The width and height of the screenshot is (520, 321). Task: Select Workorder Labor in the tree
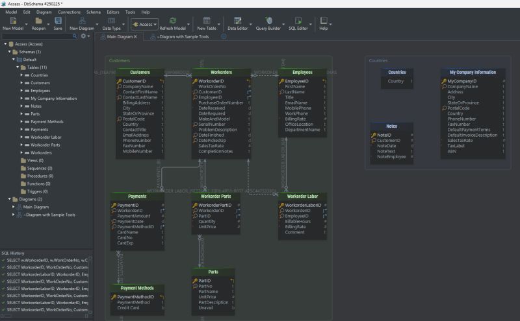click(45, 137)
